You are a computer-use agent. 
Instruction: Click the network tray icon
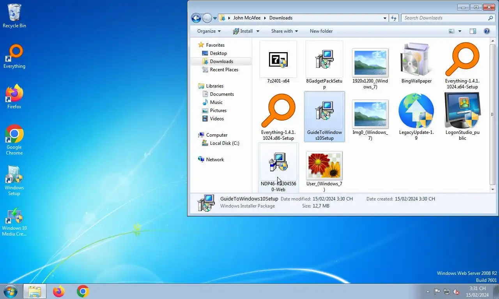[447, 292]
